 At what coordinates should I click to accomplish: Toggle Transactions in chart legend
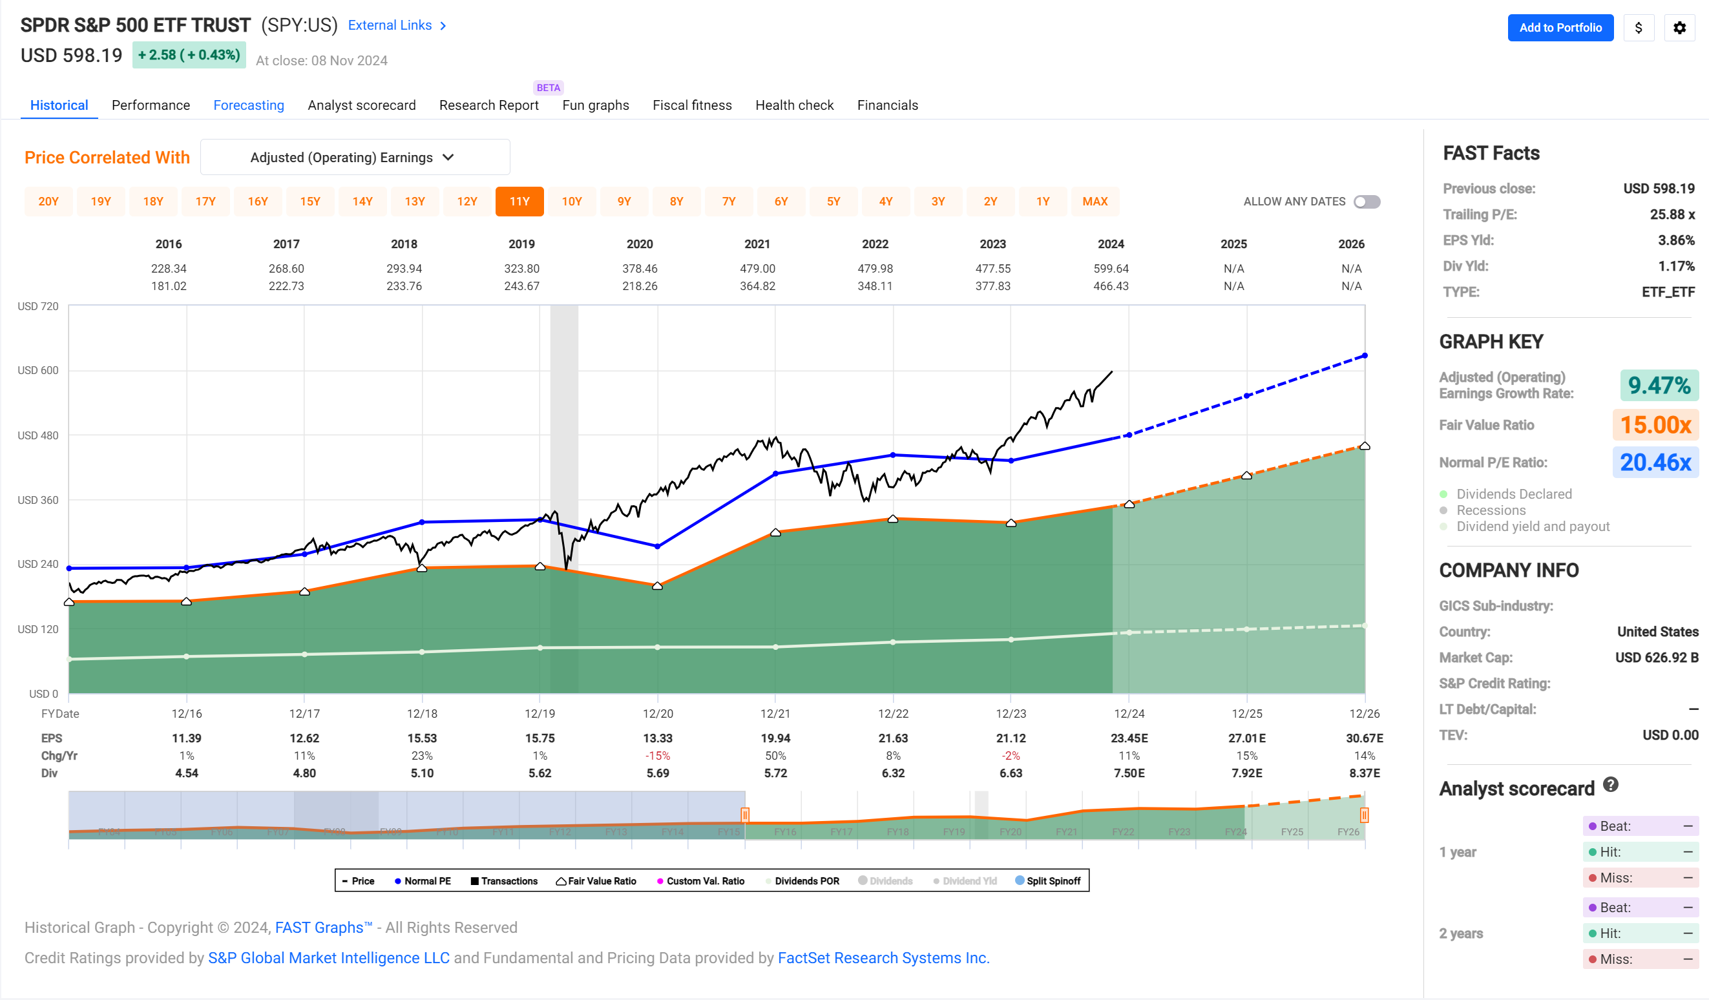tap(504, 880)
